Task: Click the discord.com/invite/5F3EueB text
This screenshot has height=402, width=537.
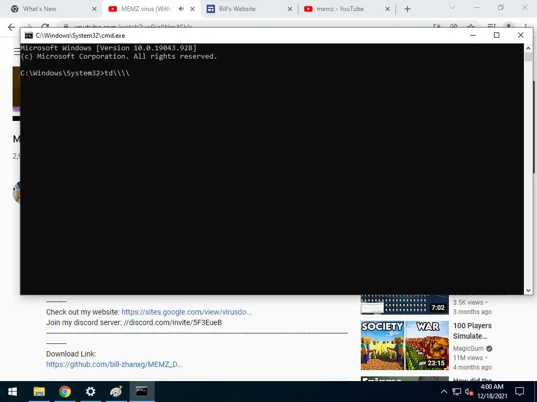Action: click(x=173, y=322)
